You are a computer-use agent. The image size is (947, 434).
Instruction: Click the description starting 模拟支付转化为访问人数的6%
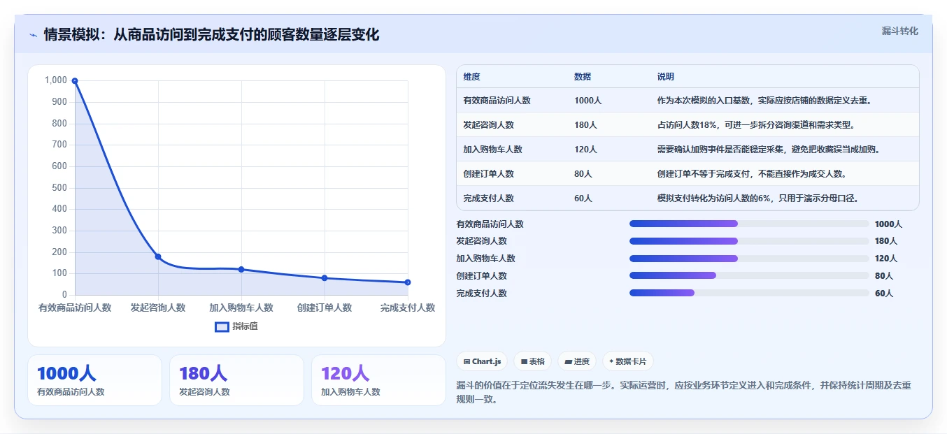758,198
